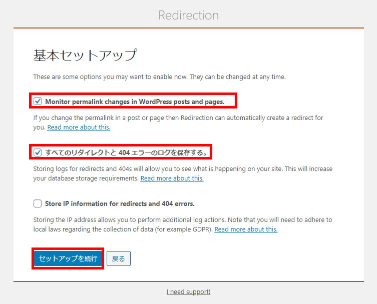Uncheck the リダイレクトと 404 エラーのログ checkbox

pyautogui.click(x=38, y=152)
